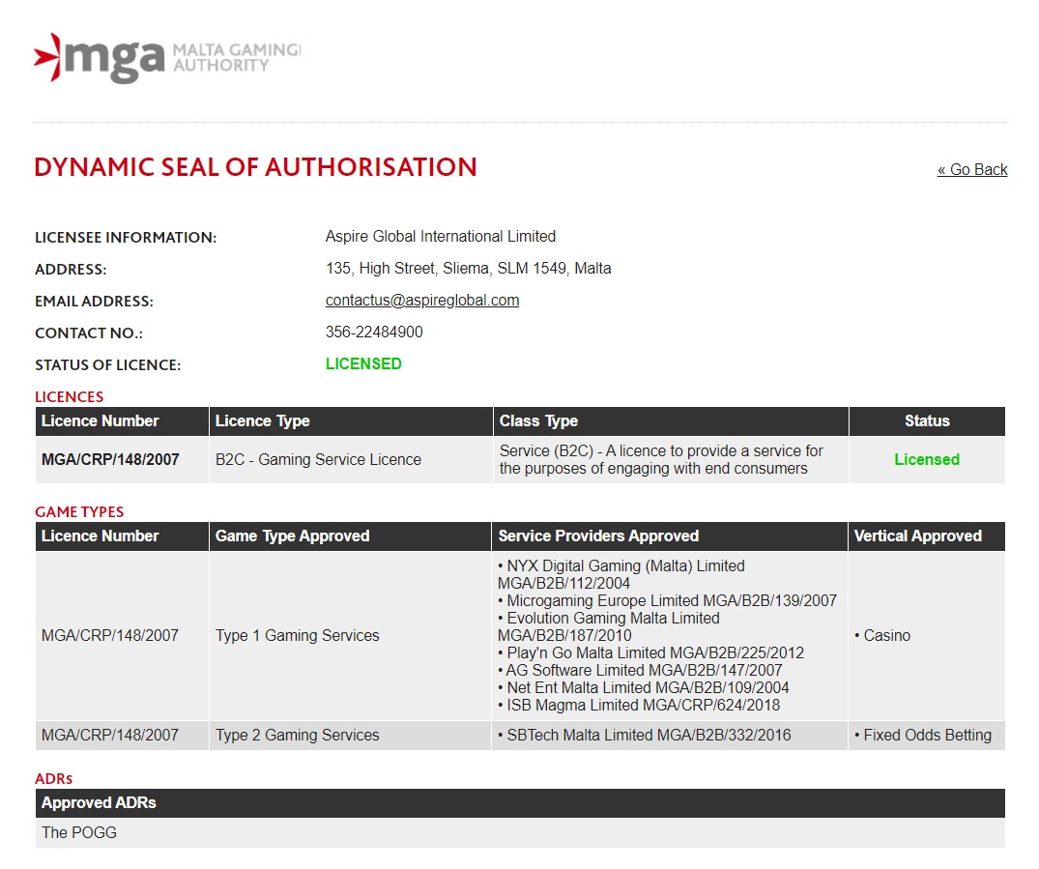Click the Licence Type column header
Image resolution: width=1039 pixels, height=869 pixels.
[351, 421]
